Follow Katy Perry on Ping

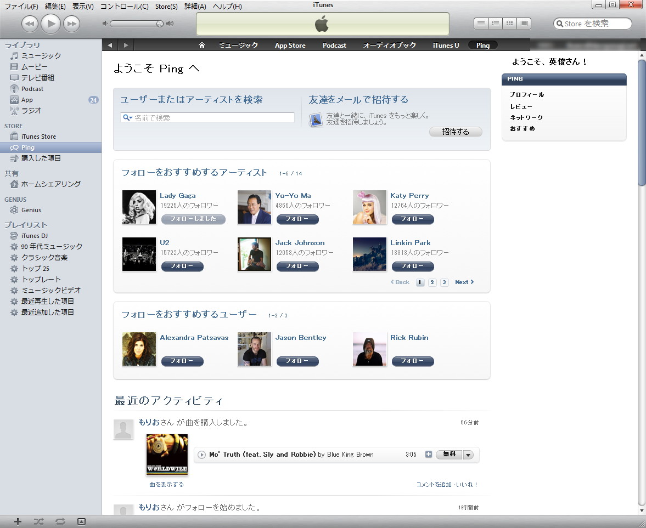click(x=413, y=219)
